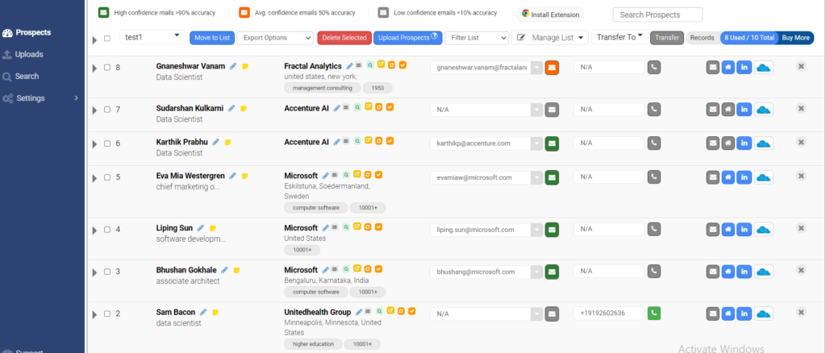Click the home website icon in Karthik Prabhu row

point(728,143)
